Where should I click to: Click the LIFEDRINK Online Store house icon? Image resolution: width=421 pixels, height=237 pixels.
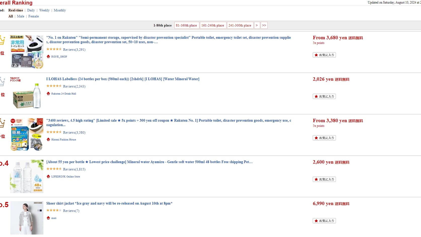point(48,176)
